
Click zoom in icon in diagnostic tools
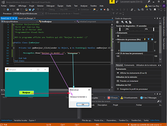[x=123, y=22]
